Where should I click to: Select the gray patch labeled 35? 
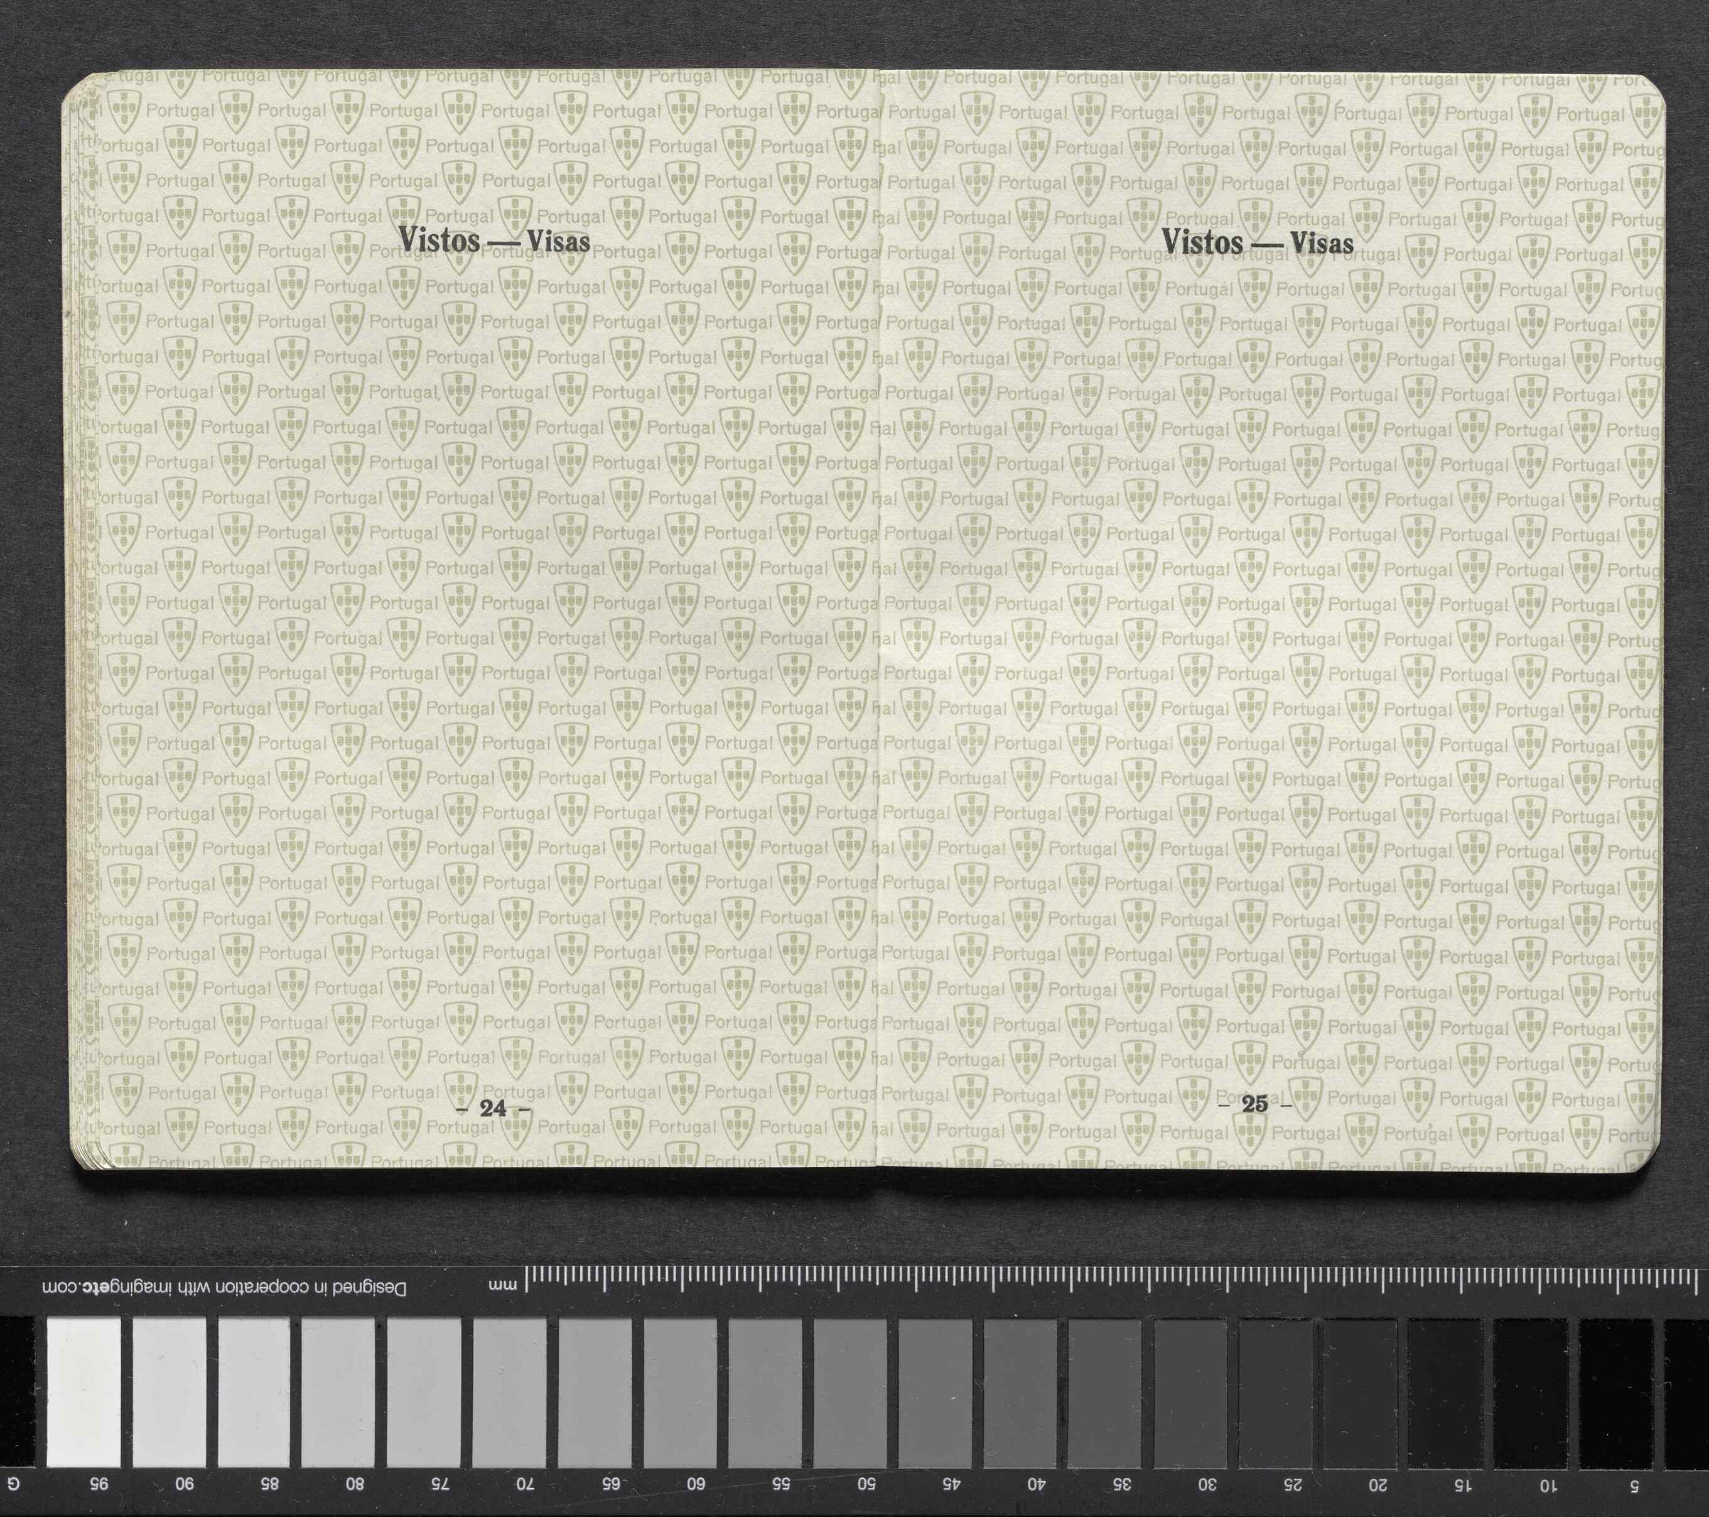pyautogui.click(x=1106, y=1393)
